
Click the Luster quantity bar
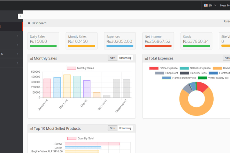(x=83, y=148)
